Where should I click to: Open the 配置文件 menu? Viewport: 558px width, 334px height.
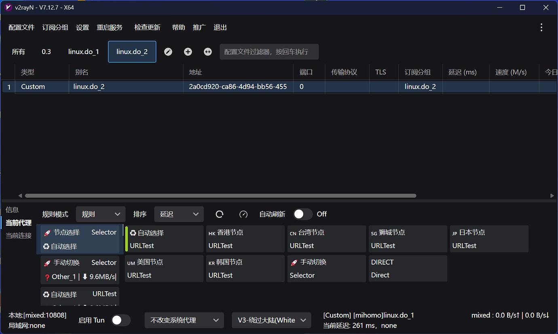(x=21, y=27)
